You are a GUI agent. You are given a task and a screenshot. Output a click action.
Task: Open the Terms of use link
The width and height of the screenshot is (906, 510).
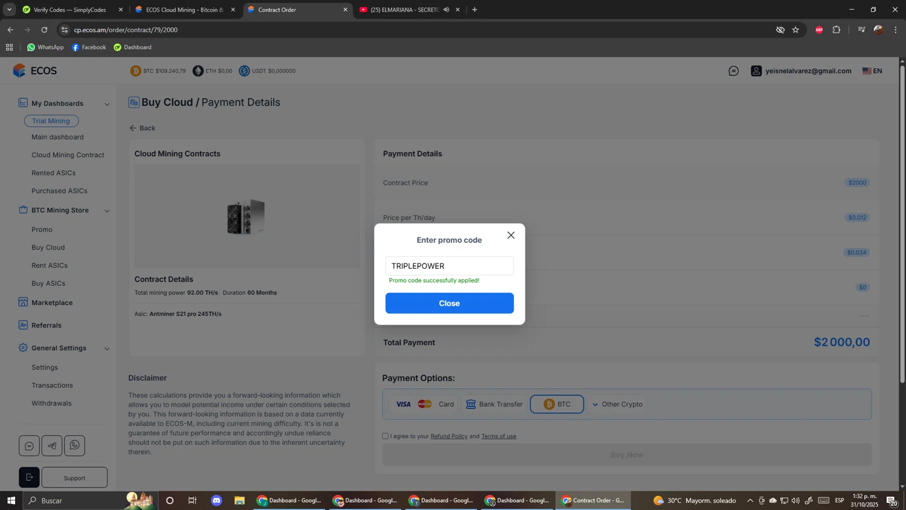pyautogui.click(x=499, y=436)
